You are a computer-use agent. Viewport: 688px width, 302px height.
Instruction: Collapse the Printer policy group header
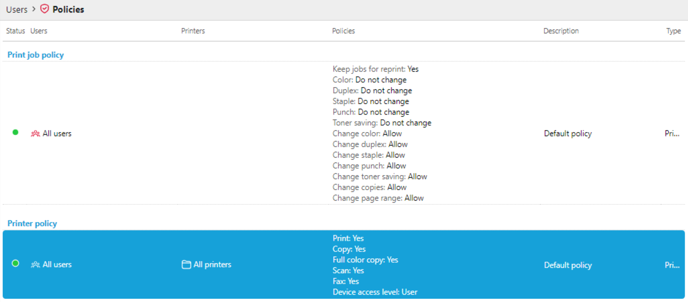click(32, 224)
